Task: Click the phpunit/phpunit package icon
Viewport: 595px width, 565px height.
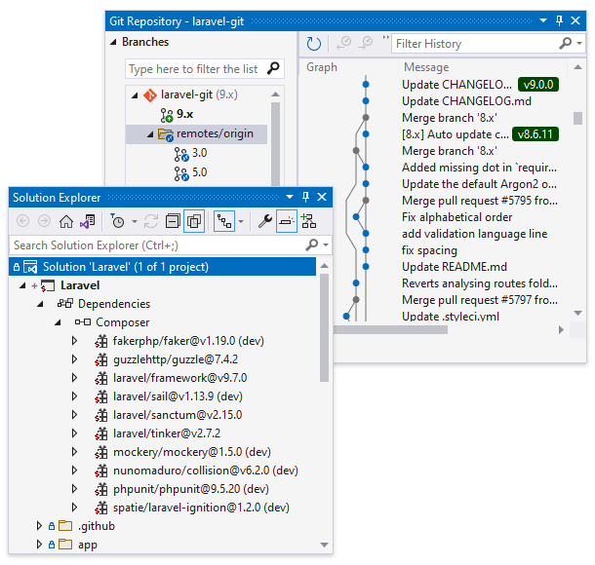Action: point(100,490)
